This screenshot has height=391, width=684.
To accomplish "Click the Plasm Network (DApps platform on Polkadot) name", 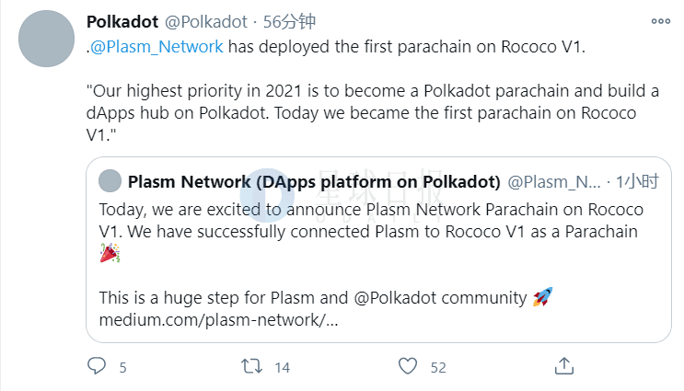I will pos(314,181).
